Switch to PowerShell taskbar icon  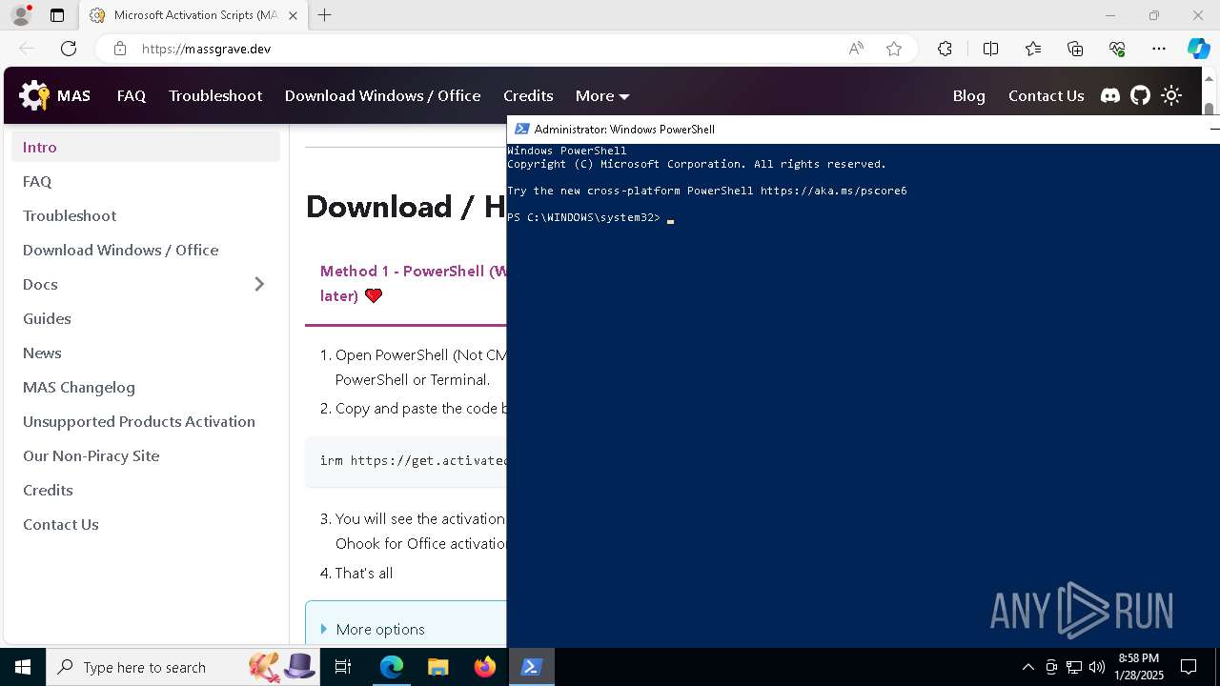click(x=531, y=667)
